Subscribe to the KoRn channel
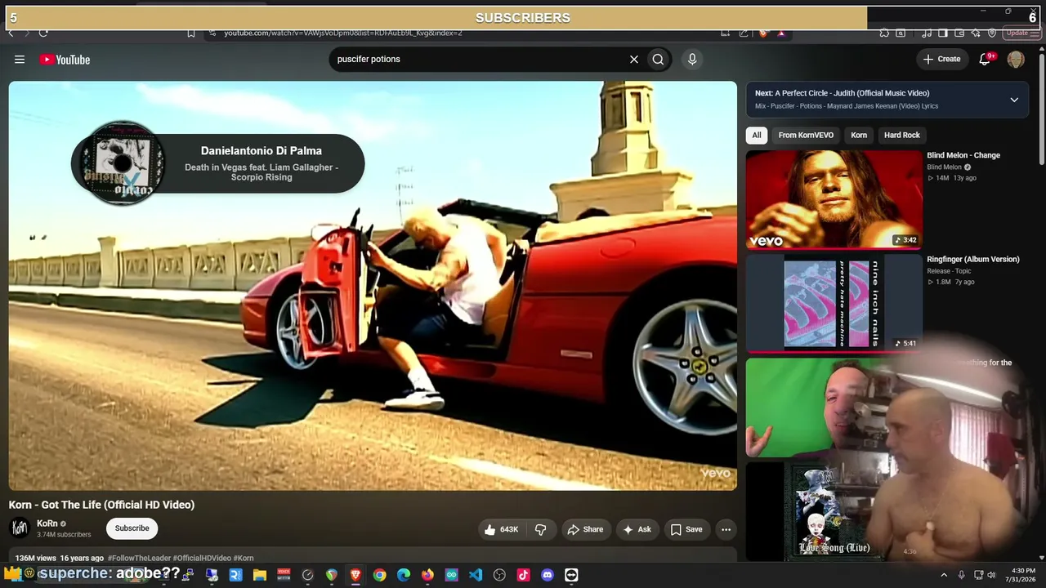Screen dimensions: 1046x588 click(x=132, y=528)
